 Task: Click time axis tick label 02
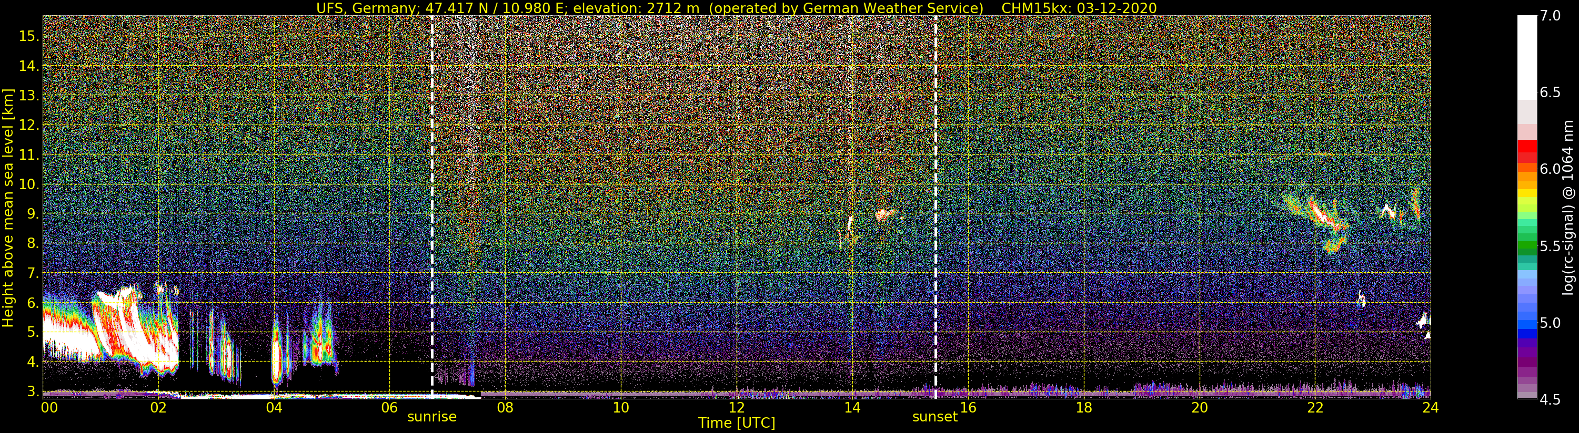158,407
